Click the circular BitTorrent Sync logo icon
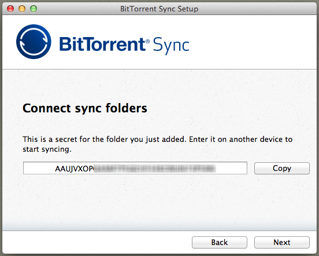This screenshot has width=319, height=256. pos(34,42)
